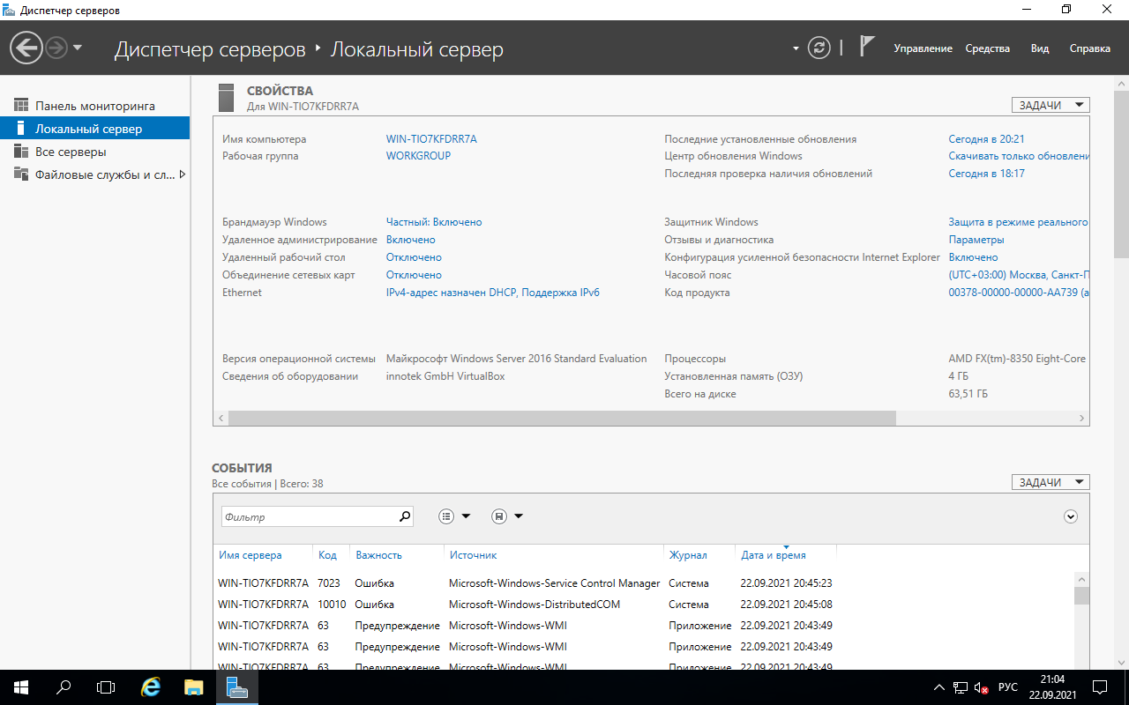Viewport: 1129px width, 705px height.
Task: Sort events by Журнал column
Action: pyautogui.click(x=688, y=555)
